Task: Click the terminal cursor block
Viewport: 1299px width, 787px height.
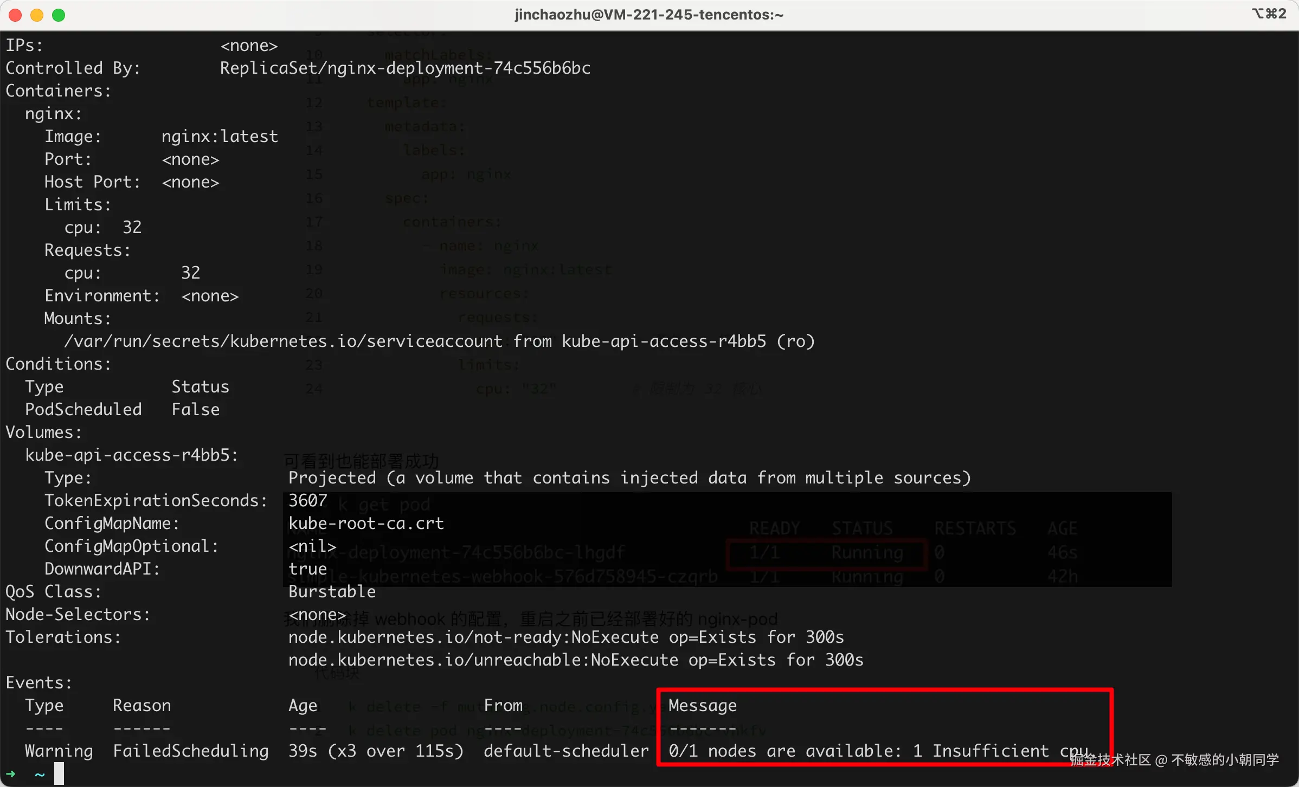Action: (59, 773)
